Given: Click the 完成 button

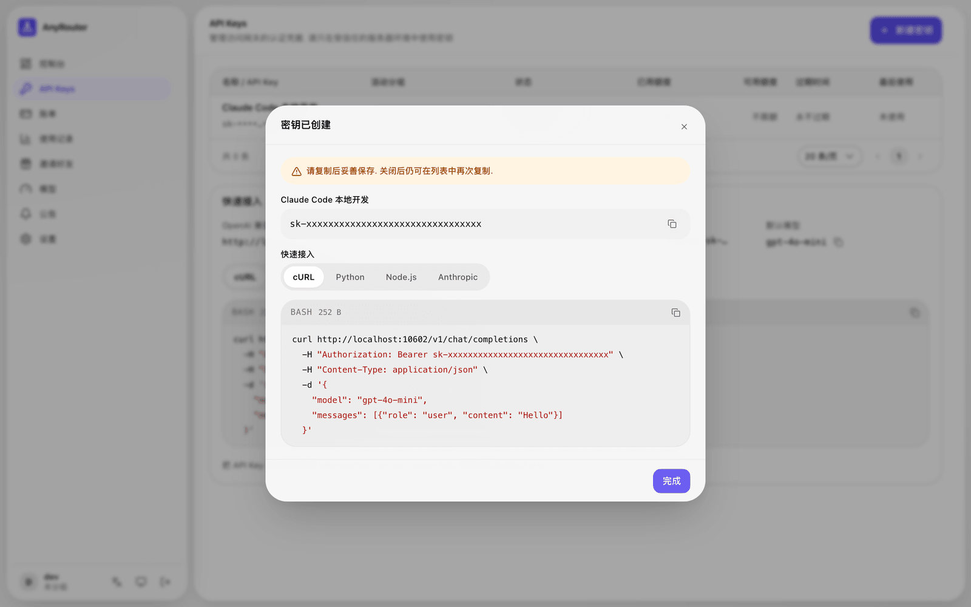Looking at the screenshot, I should pos(671,481).
